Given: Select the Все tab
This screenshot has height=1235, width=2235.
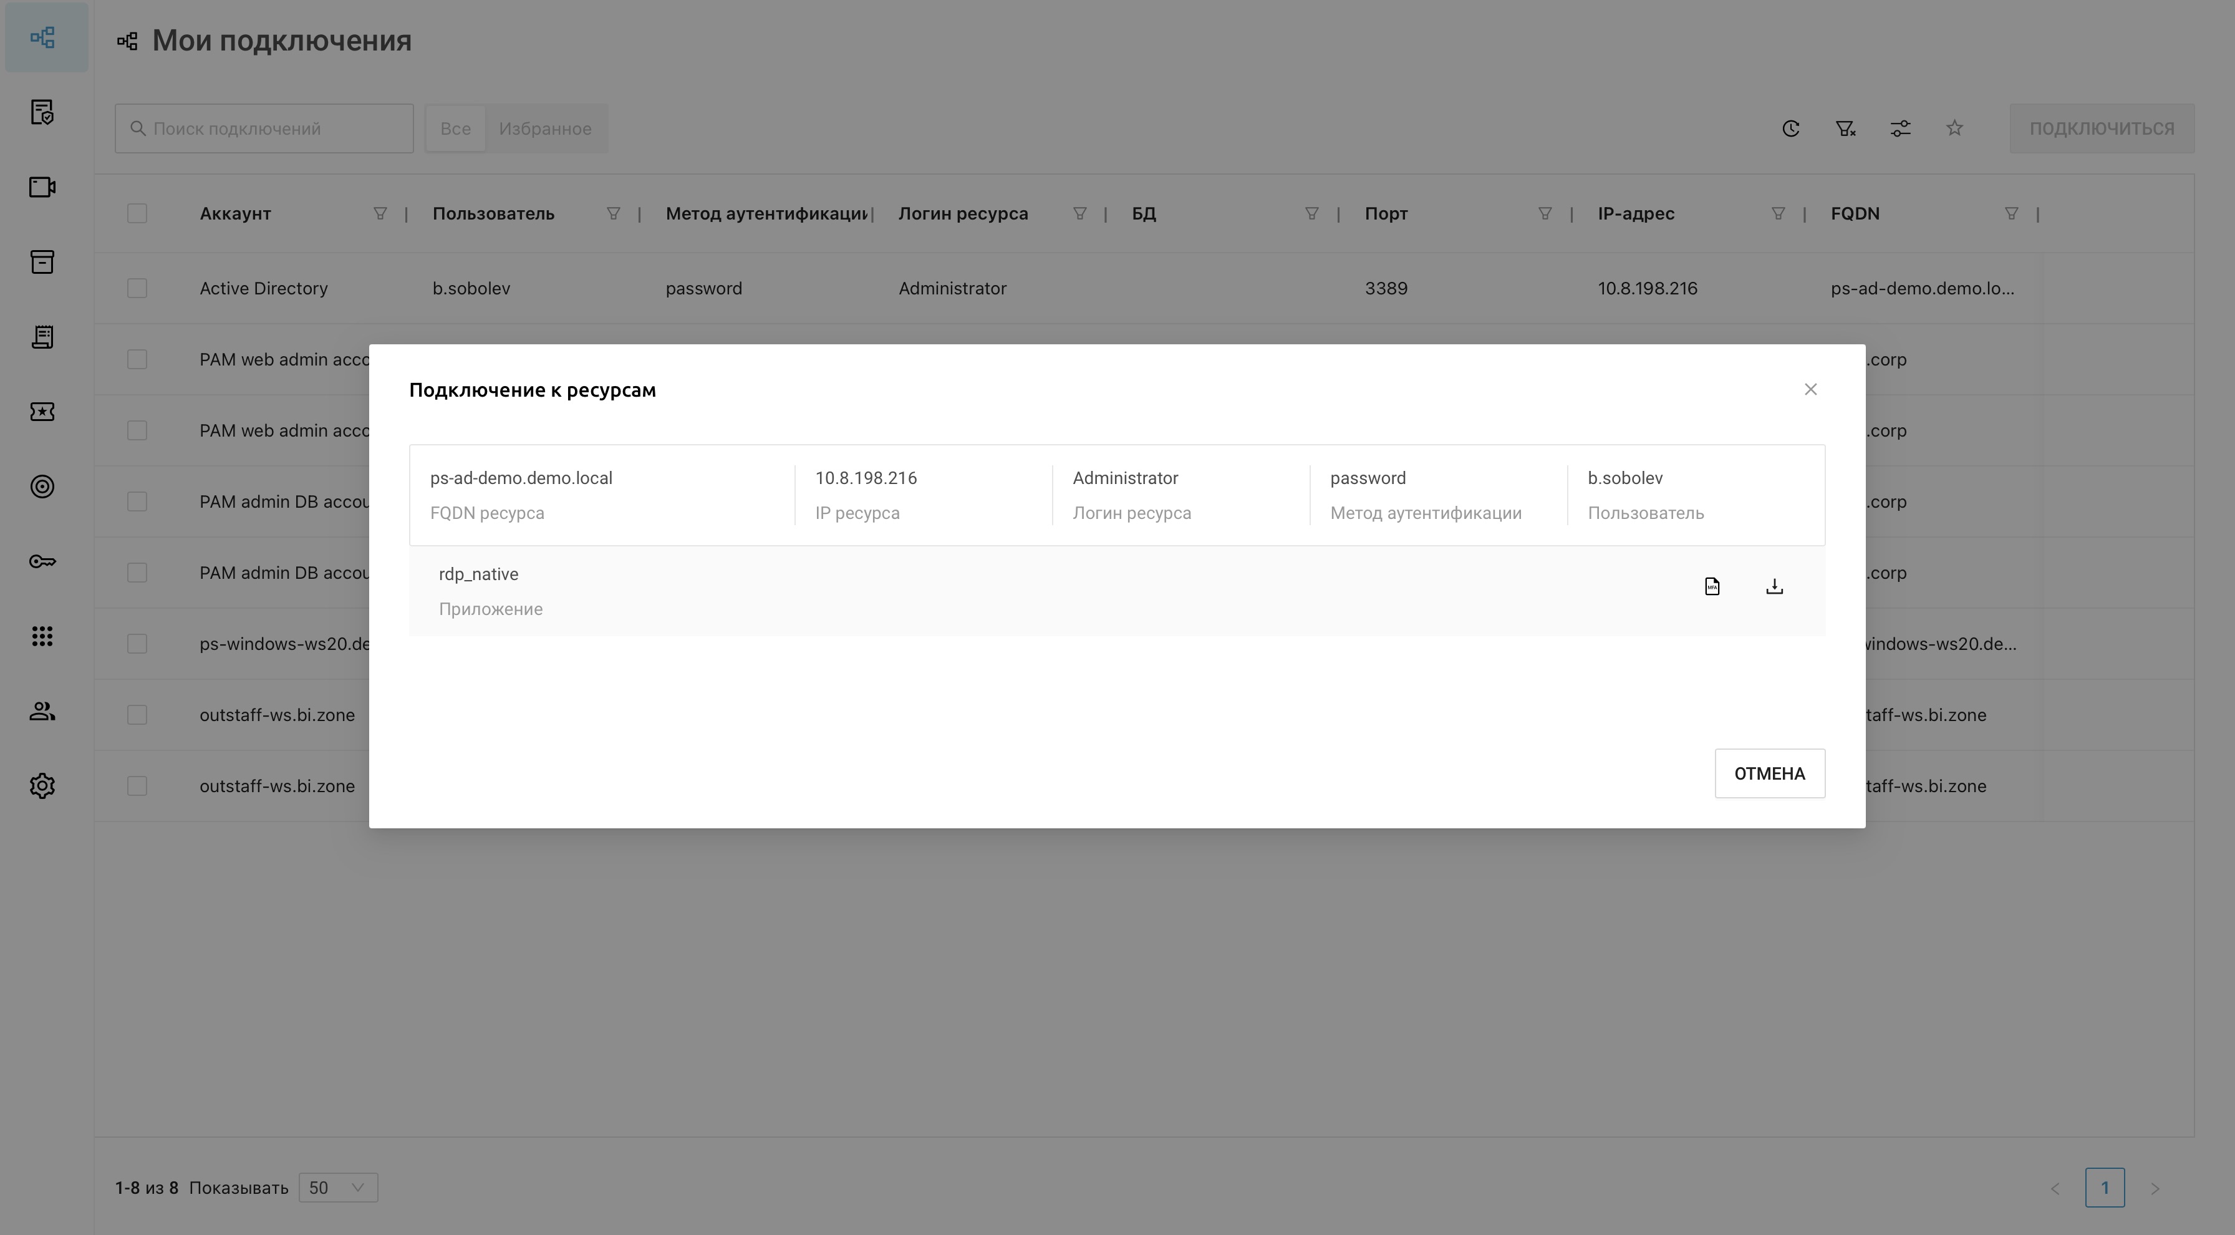Looking at the screenshot, I should click(455, 128).
